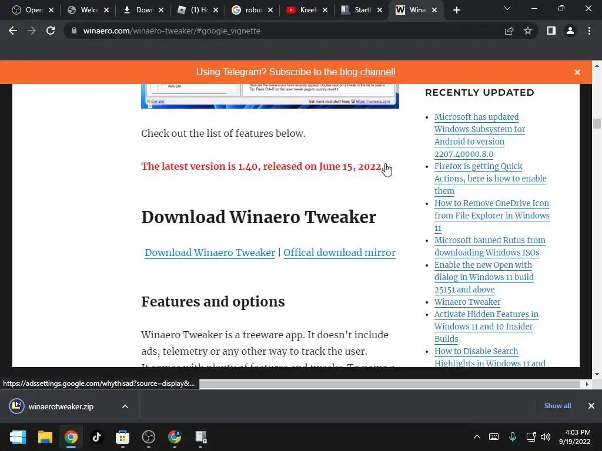602x451 pixels.
Task: Show hidden system tray icons
Action: [x=477, y=437]
